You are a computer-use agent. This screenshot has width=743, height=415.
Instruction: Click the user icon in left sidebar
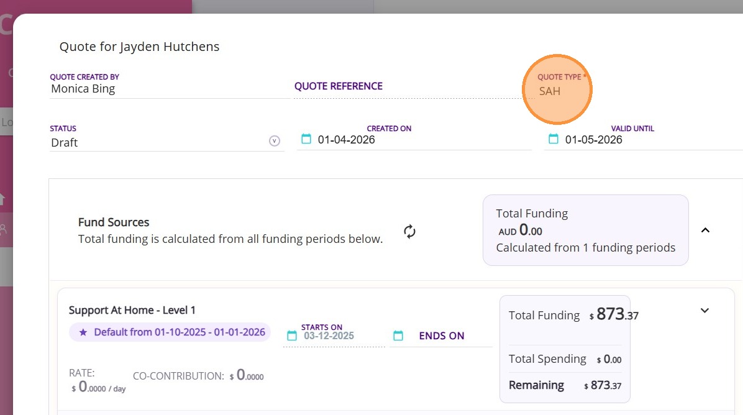[3, 229]
